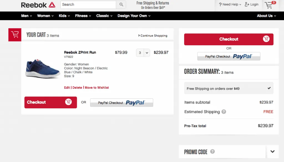Click the Login link

tap(252, 4)
